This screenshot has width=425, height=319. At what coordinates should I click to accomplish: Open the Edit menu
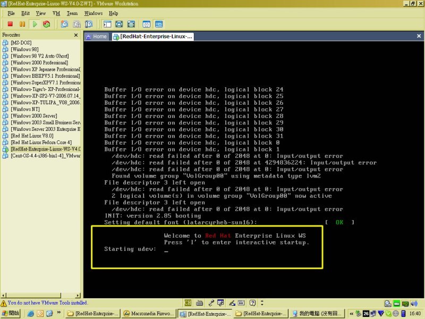point(25,13)
